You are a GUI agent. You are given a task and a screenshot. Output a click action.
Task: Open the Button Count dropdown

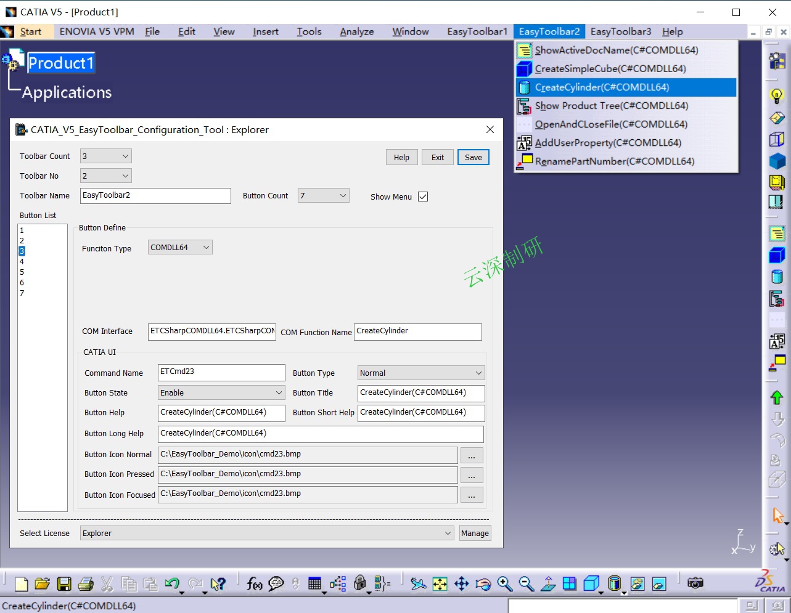pyautogui.click(x=324, y=196)
